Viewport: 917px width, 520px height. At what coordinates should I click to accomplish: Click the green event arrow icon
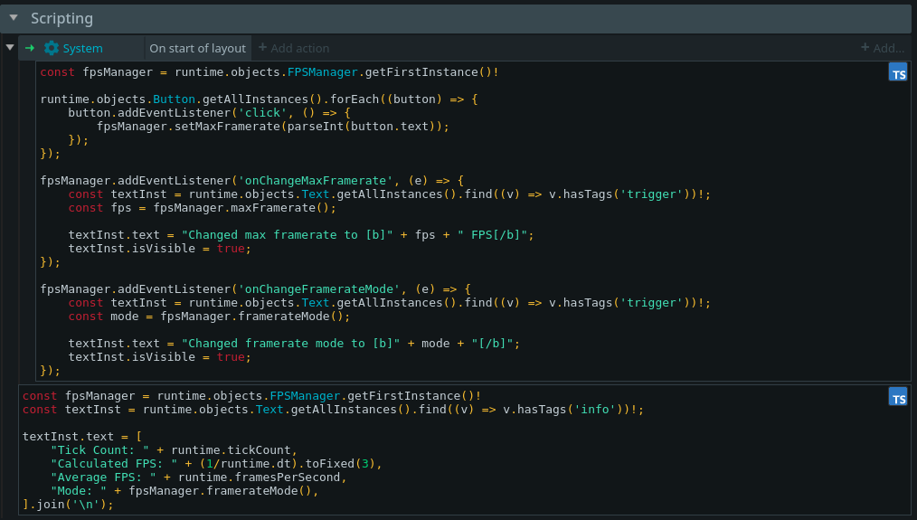pyautogui.click(x=30, y=48)
